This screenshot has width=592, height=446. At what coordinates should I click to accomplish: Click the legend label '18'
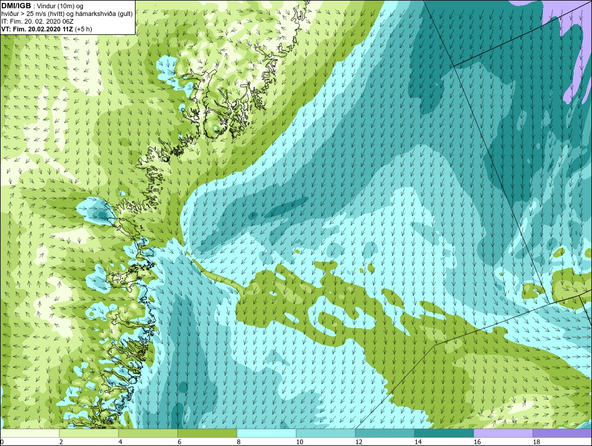pos(536,442)
